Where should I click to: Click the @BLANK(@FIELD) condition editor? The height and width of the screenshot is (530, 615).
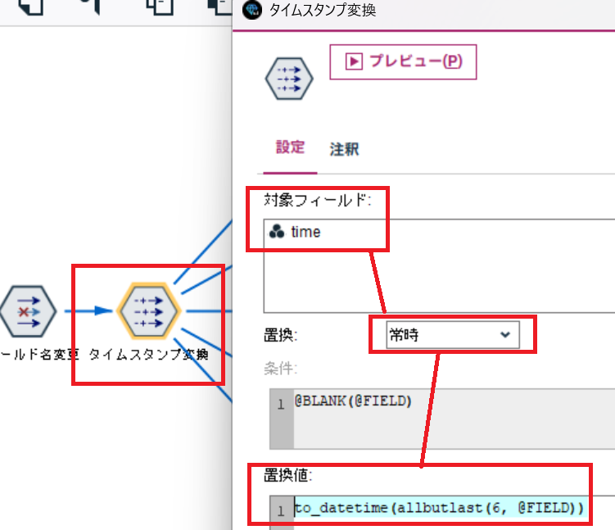[x=442, y=419]
